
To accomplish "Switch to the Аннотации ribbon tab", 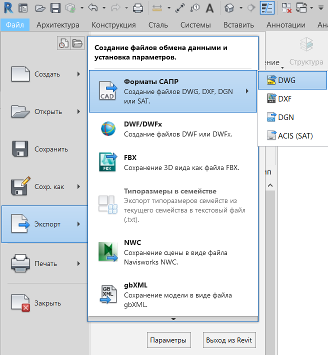I will 285,24.
